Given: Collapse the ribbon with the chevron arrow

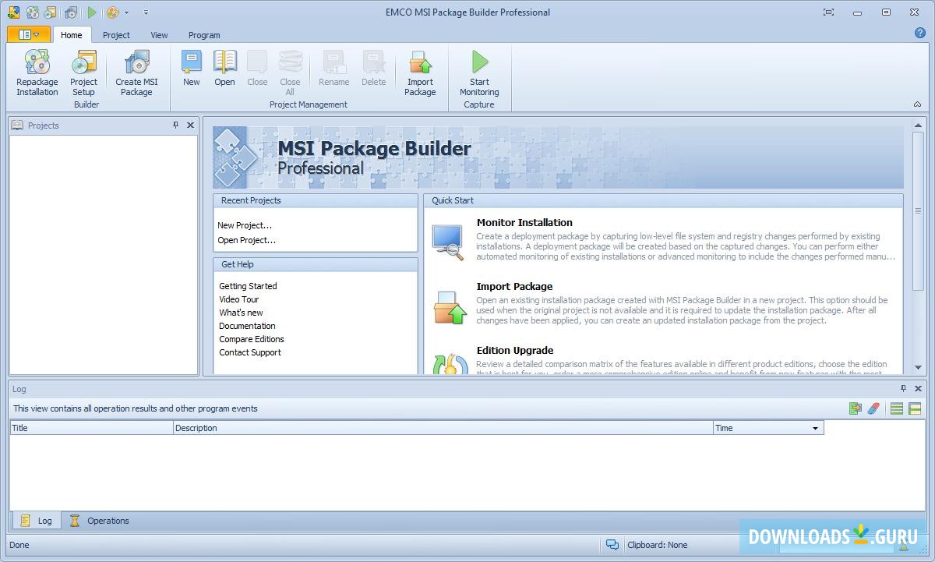Looking at the screenshot, I should click(917, 104).
